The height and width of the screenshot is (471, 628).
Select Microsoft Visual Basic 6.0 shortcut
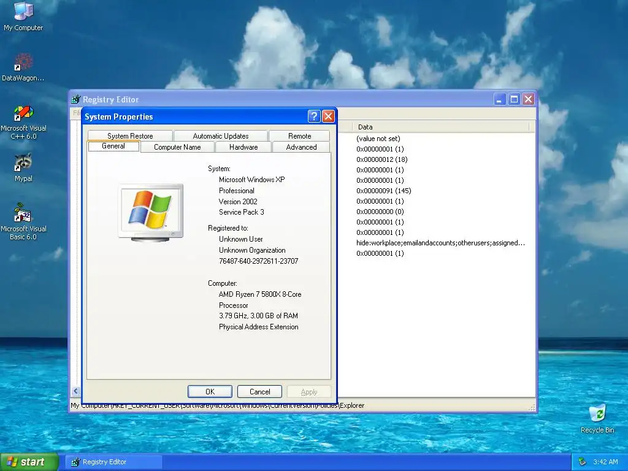coord(23,221)
